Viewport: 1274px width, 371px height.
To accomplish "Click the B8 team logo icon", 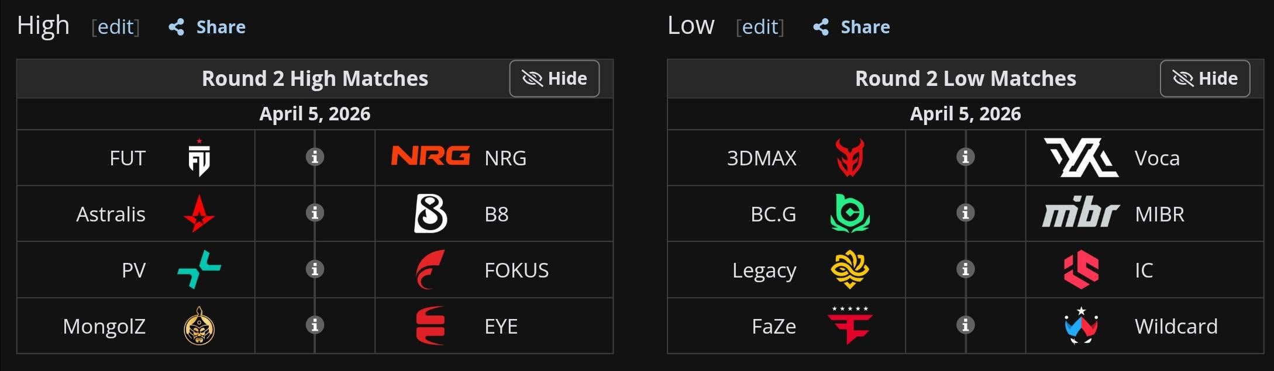I will point(431,214).
